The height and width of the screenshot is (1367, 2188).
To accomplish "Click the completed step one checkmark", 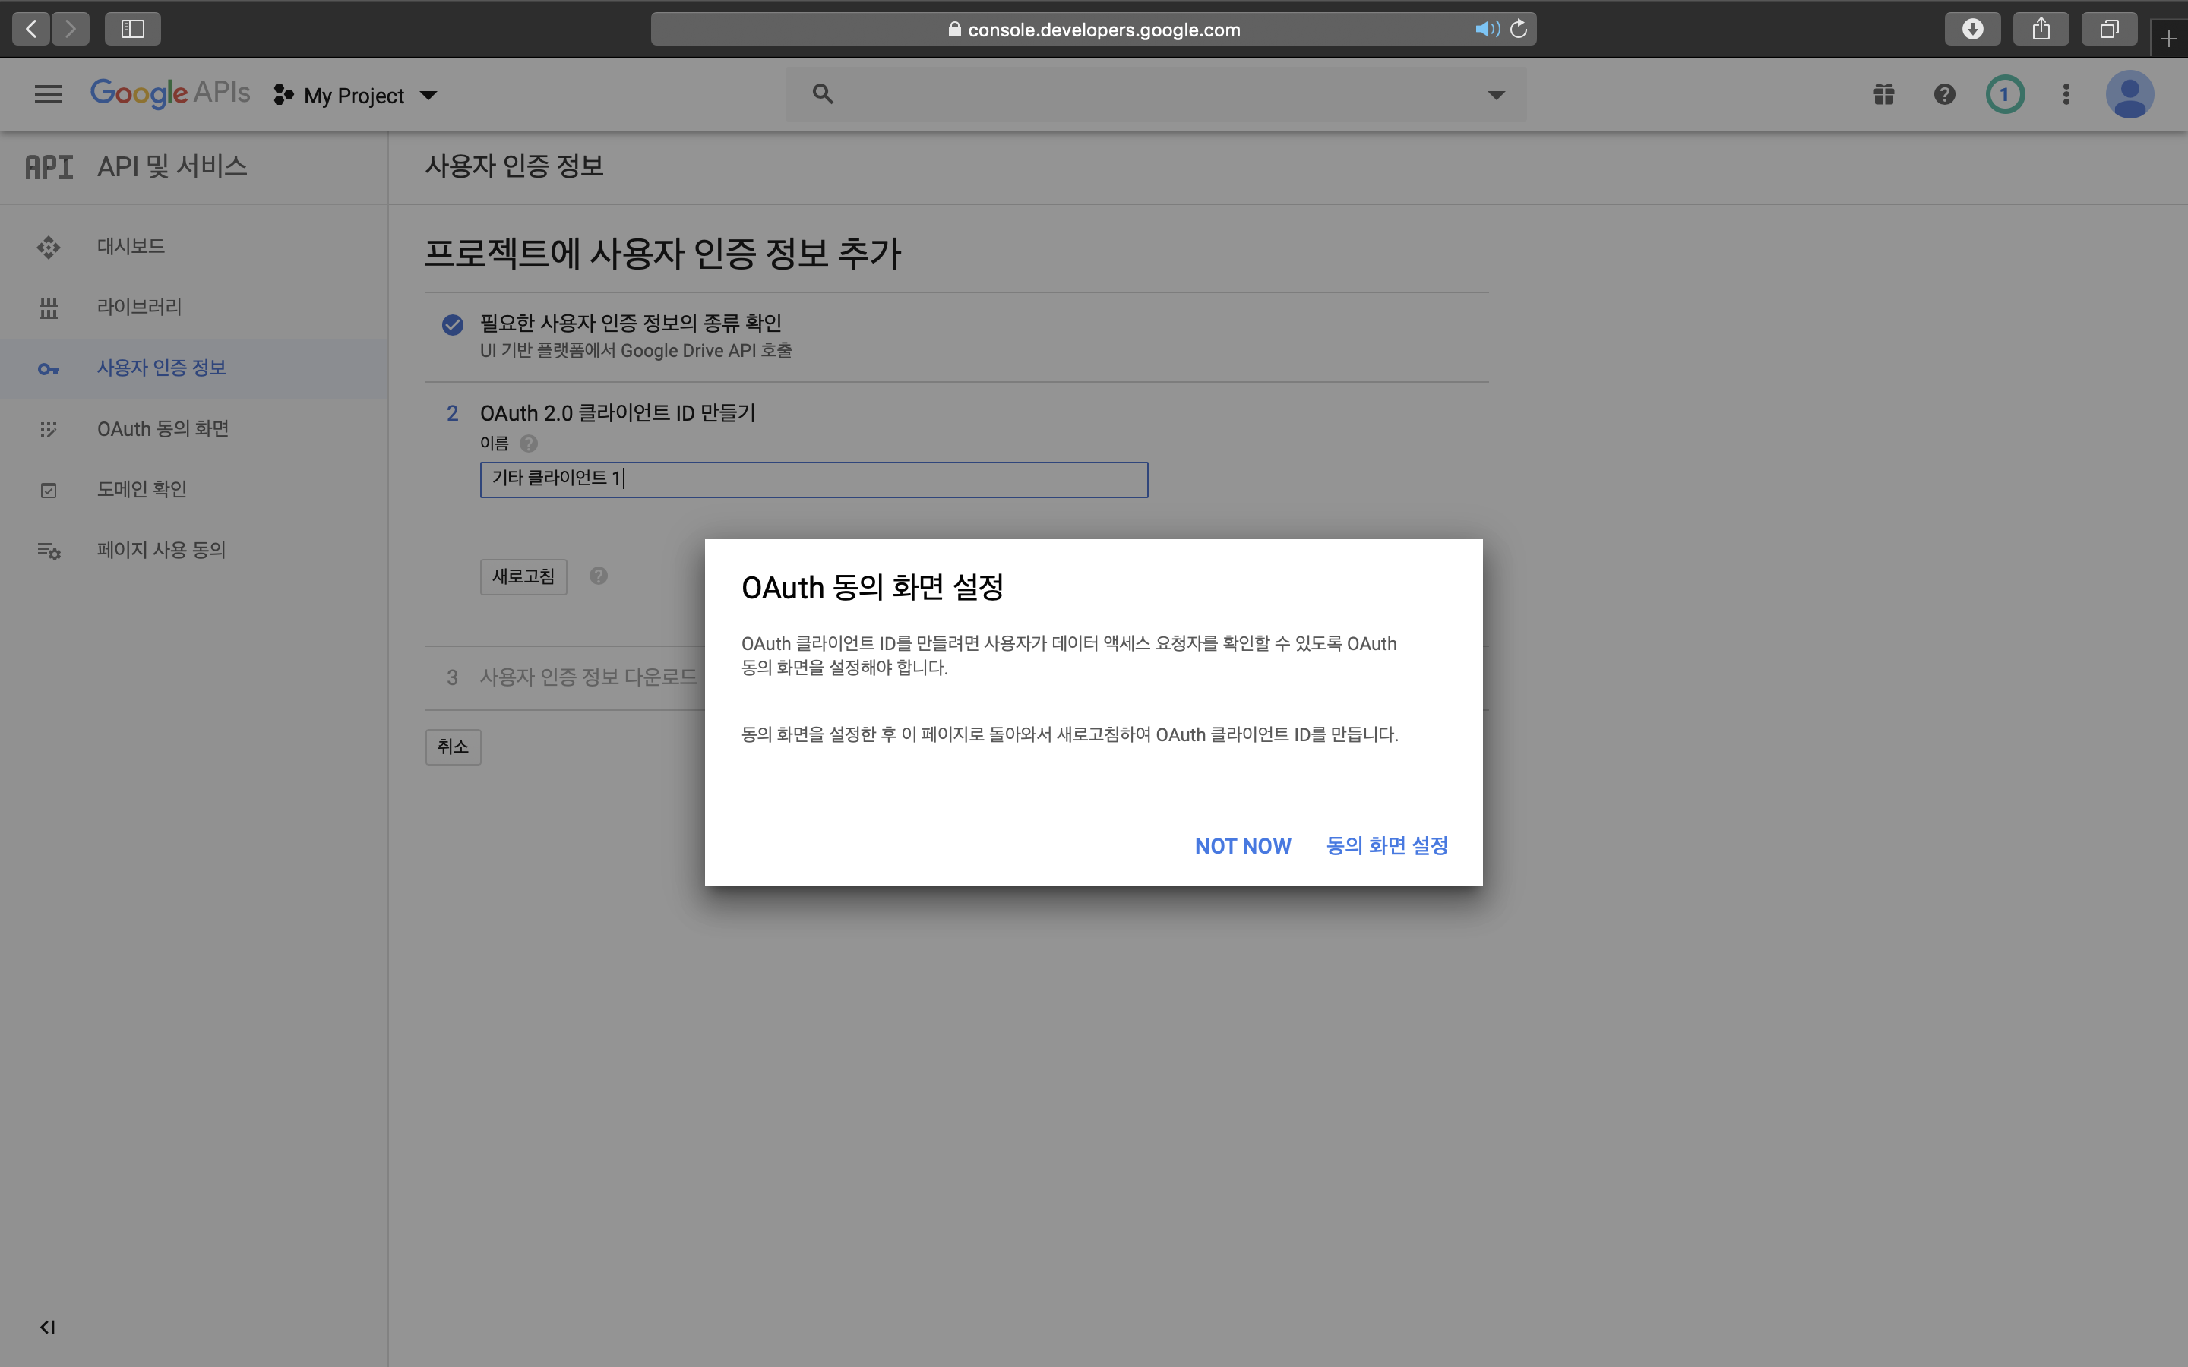I will point(453,324).
